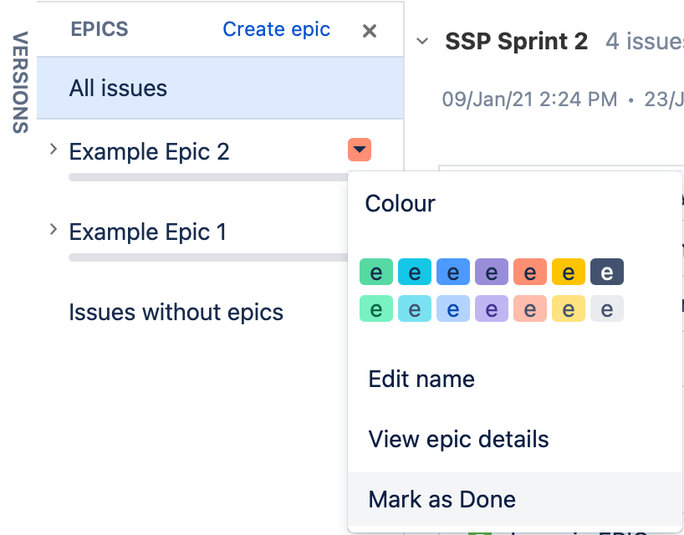Expand Example Epic 2 to show its issues

pos(53,150)
